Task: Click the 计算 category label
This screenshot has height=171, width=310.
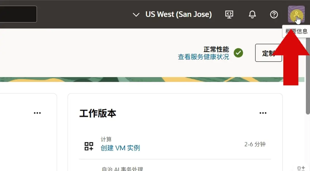Action: [106, 139]
